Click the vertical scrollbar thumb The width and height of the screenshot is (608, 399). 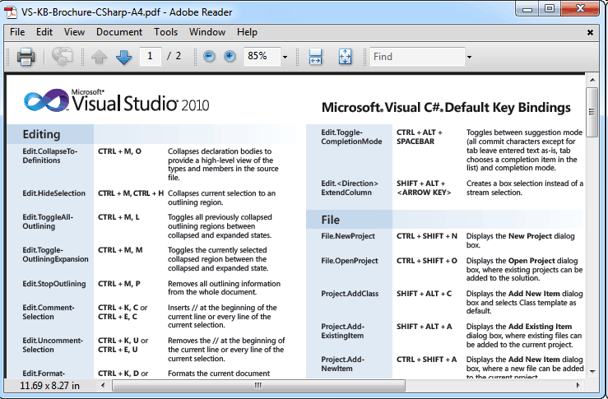click(x=592, y=112)
